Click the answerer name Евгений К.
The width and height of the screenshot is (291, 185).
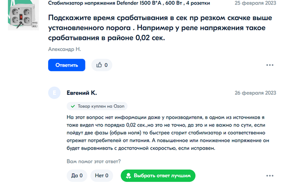point(82,92)
